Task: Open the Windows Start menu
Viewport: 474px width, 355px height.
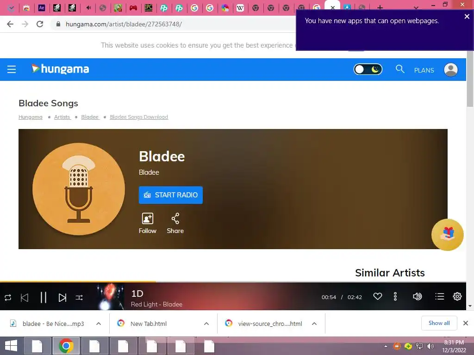Action: click(x=11, y=346)
